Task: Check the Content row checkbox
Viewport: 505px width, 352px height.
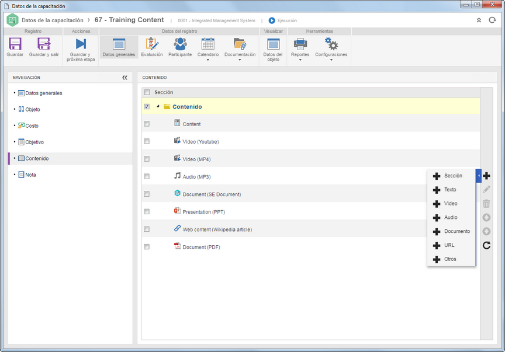Action: pyautogui.click(x=147, y=124)
